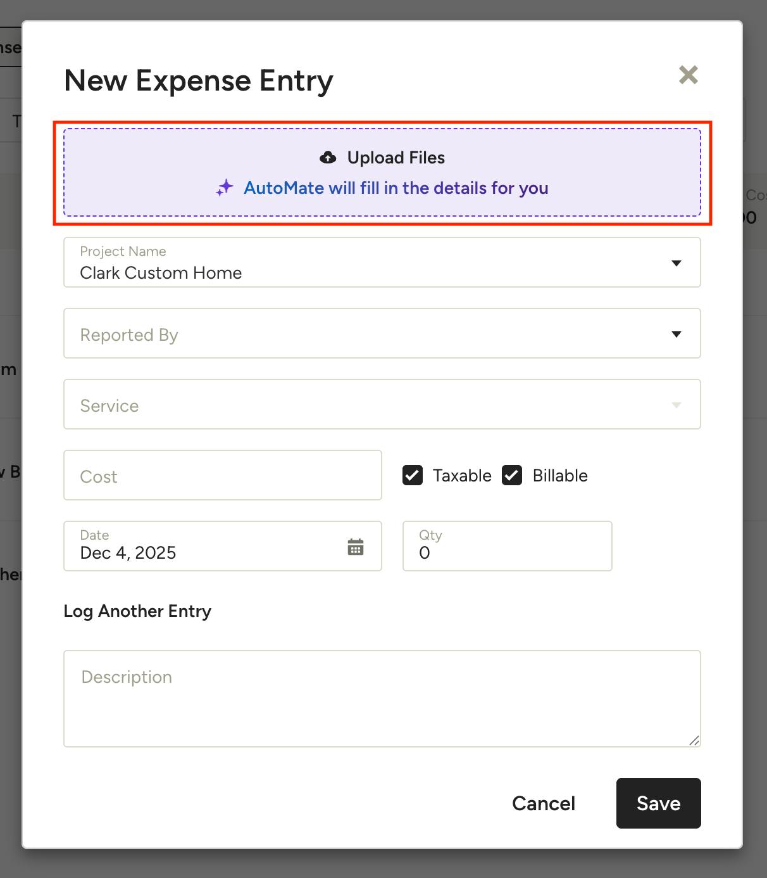Click the Upload Files label

[x=396, y=158]
